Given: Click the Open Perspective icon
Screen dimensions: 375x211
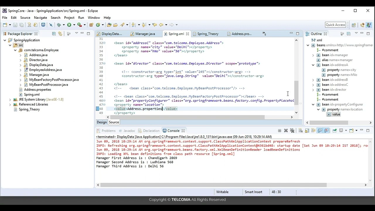Looking at the screenshot, I should (x=354, y=25).
